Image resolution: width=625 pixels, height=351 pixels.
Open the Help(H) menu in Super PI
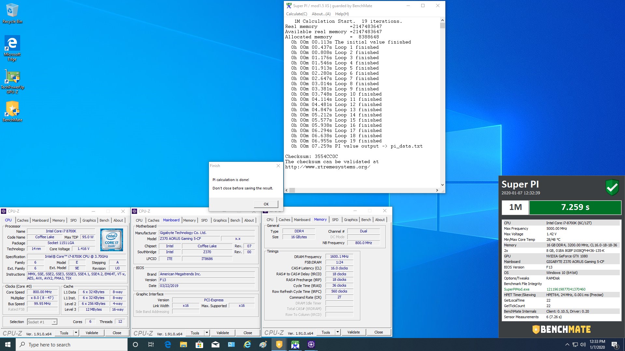coord(342,14)
